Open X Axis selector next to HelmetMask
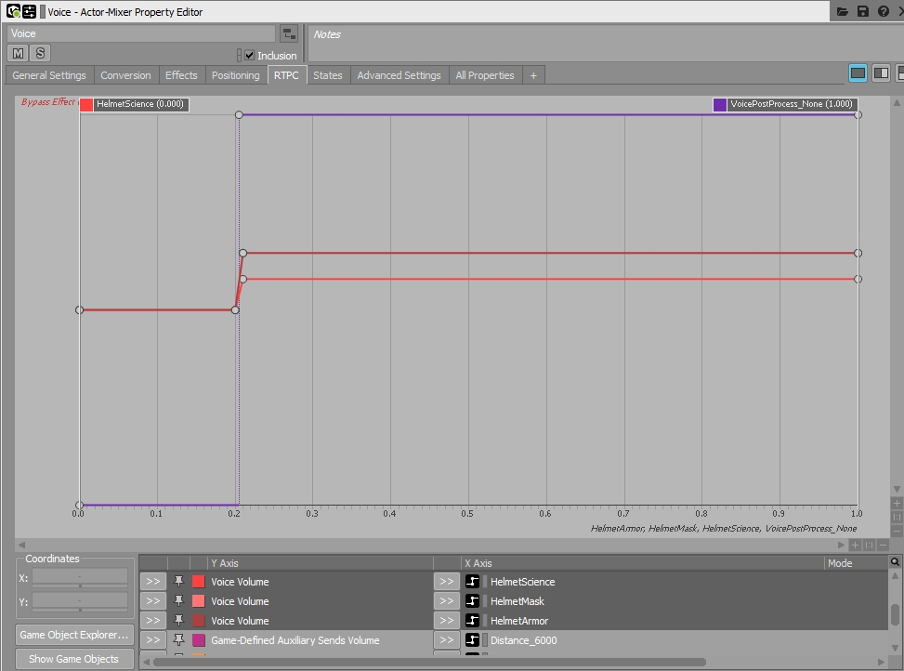 (x=447, y=601)
